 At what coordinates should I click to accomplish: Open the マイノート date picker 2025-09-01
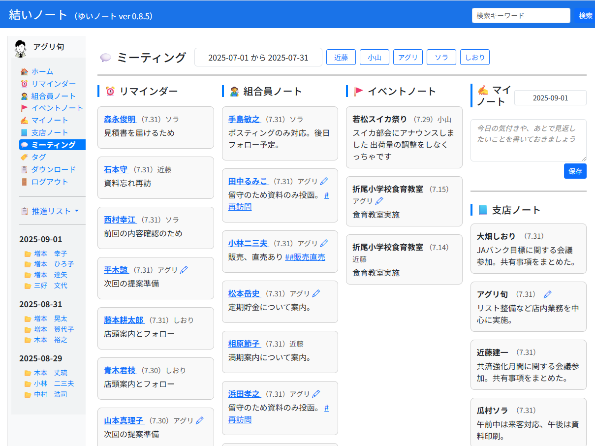point(550,97)
